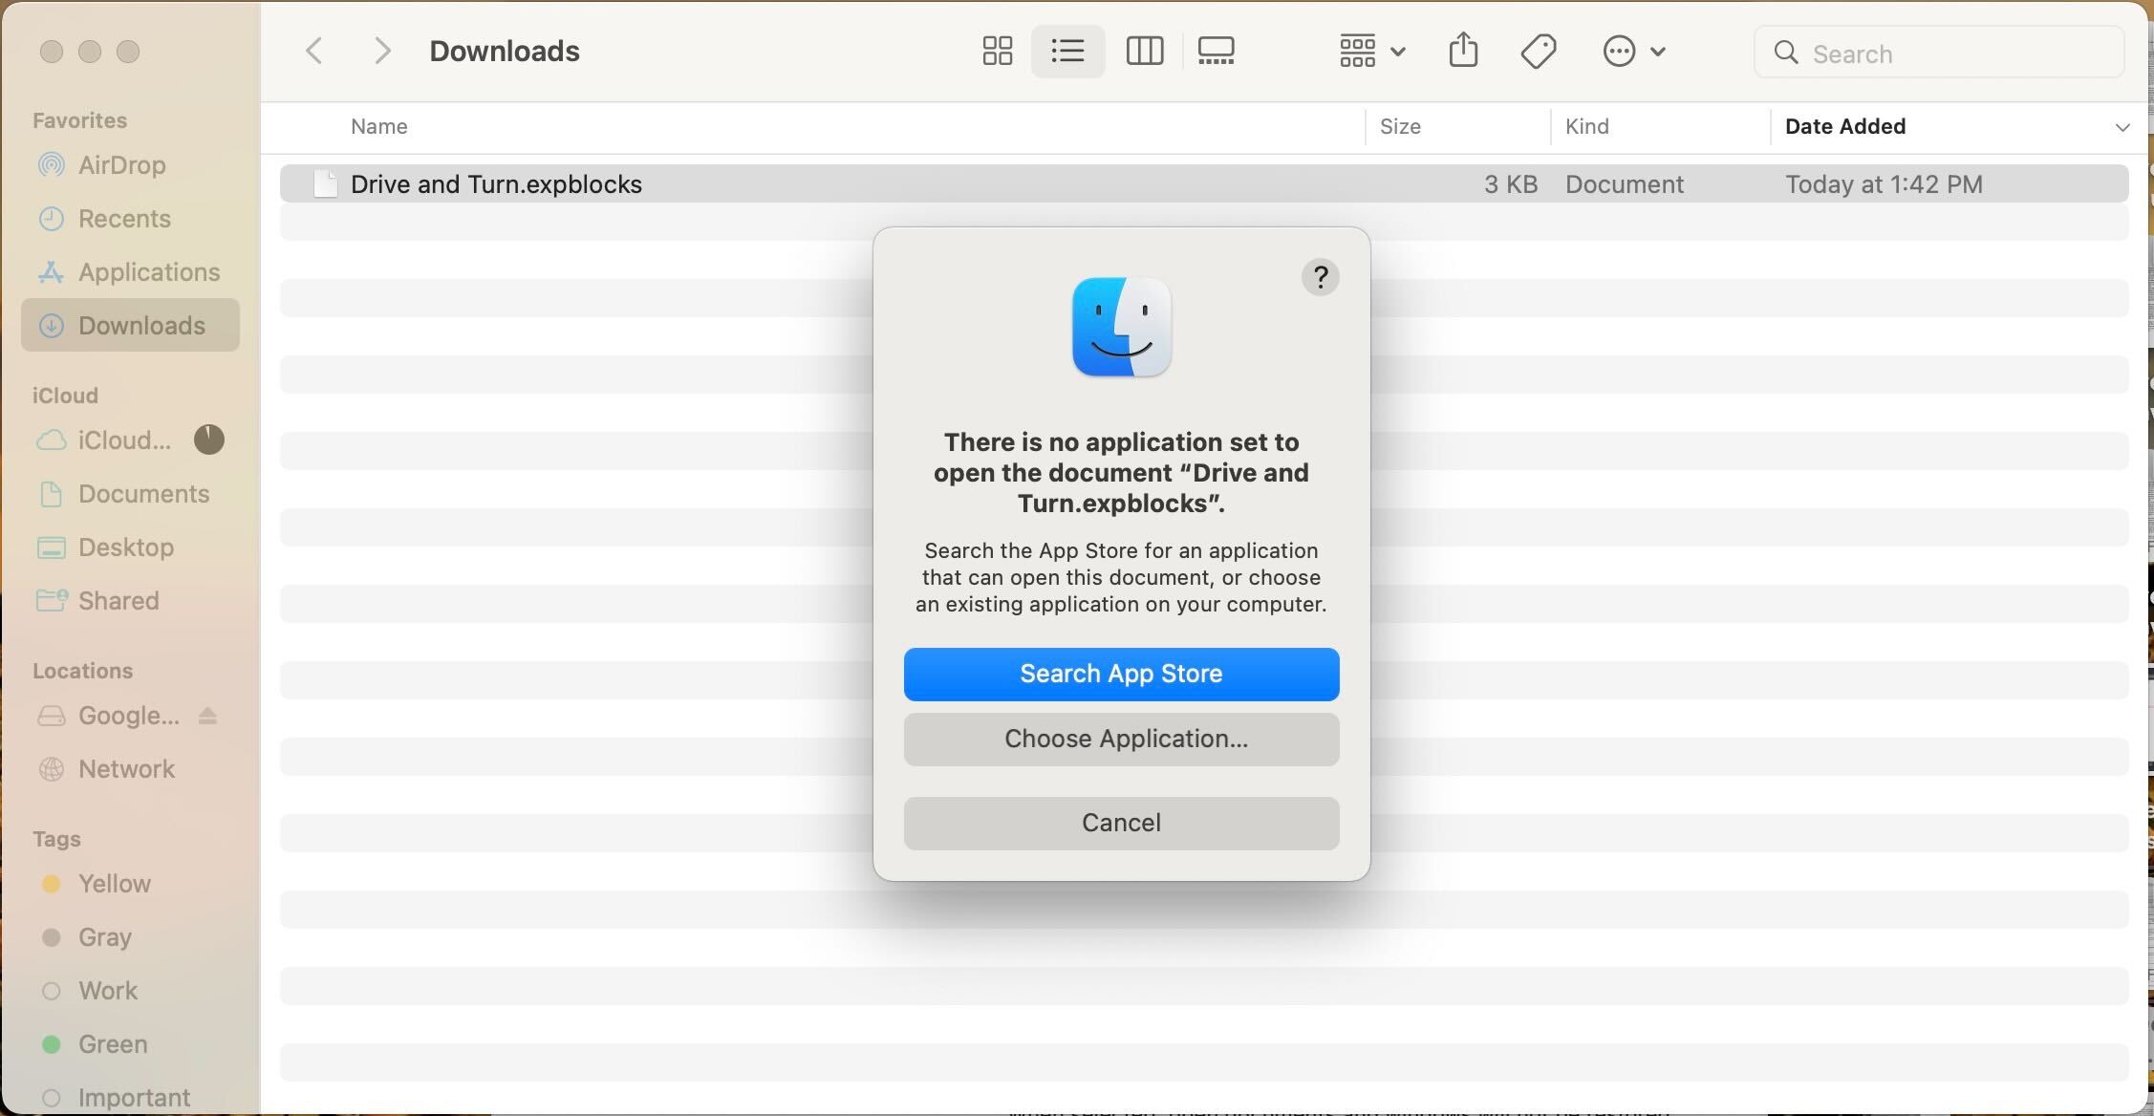Image resolution: width=2154 pixels, height=1116 pixels.
Task: Click the Finder face icon in dialog
Action: pos(1121,327)
